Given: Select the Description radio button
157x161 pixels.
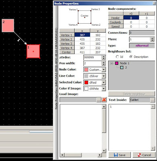Looking at the screenshot, I should (x=131, y=57).
